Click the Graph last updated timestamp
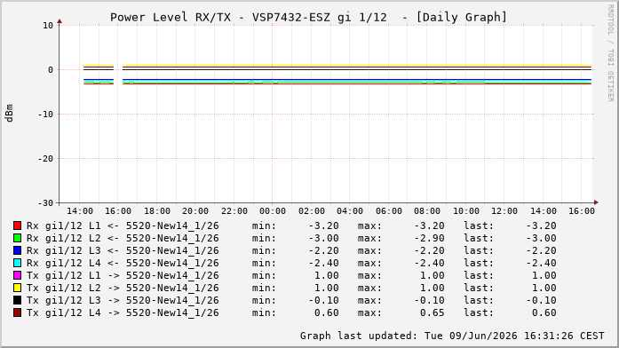Viewport: 619px width, 348px height. pyautogui.click(x=452, y=336)
